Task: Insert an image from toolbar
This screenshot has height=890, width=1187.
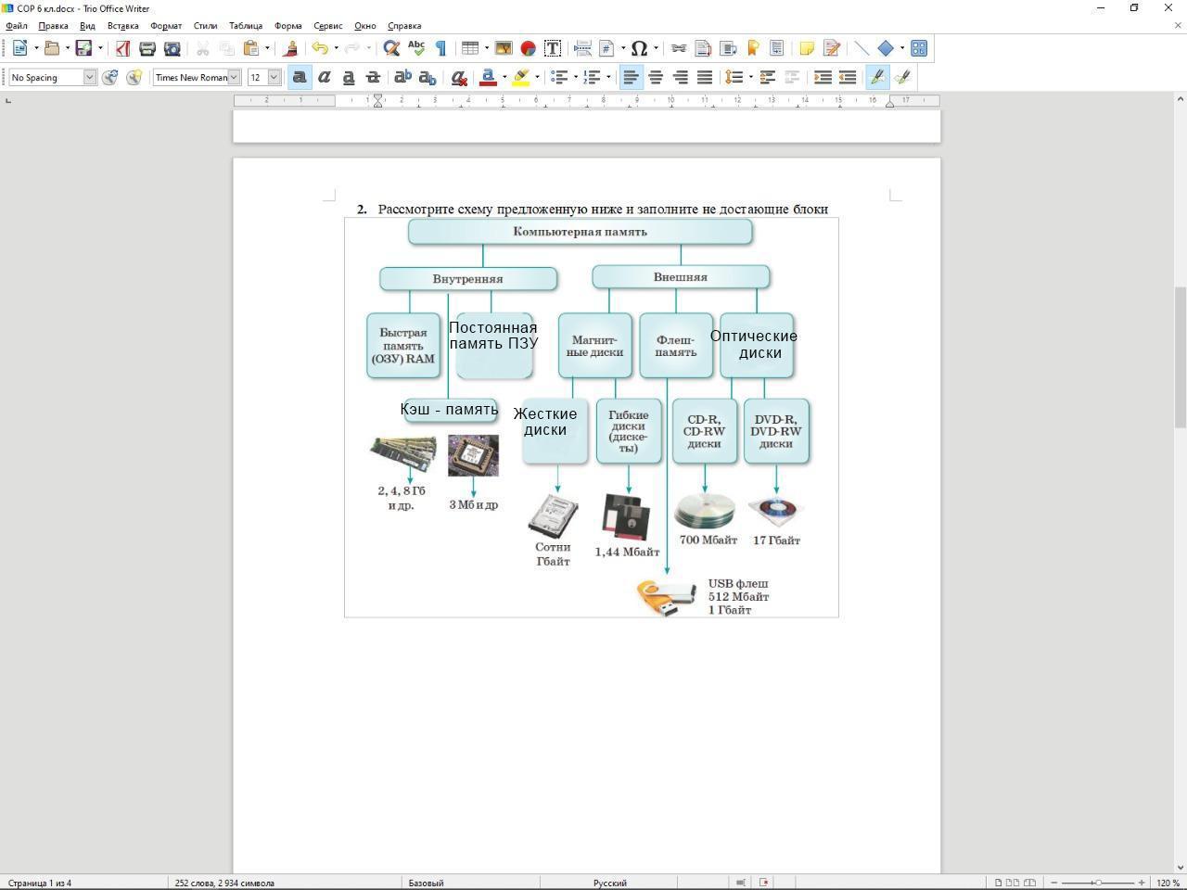Action: (x=504, y=48)
